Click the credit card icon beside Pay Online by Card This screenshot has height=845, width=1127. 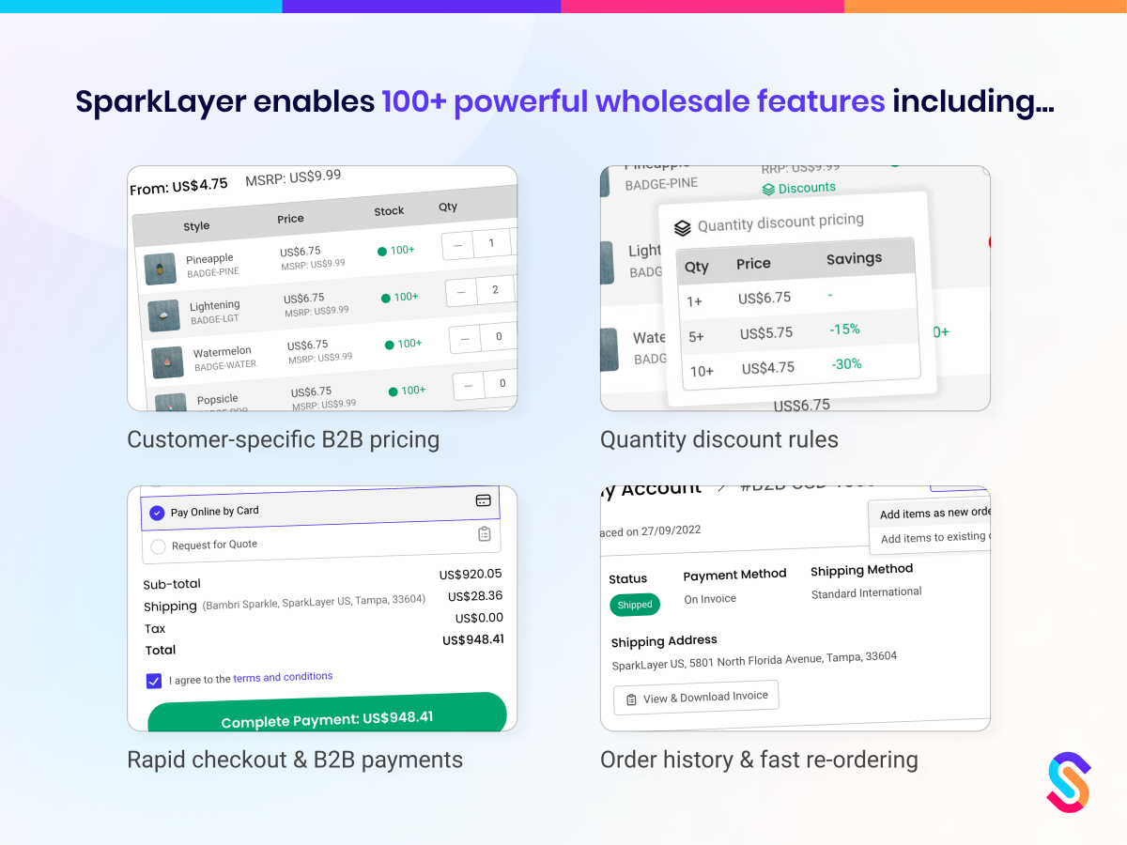pyautogui.click(x=484, y=500)
